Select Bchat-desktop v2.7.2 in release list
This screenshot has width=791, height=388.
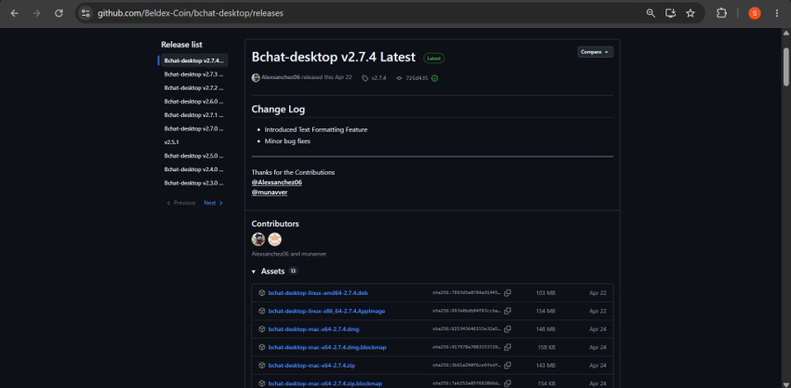click(193, 88)
